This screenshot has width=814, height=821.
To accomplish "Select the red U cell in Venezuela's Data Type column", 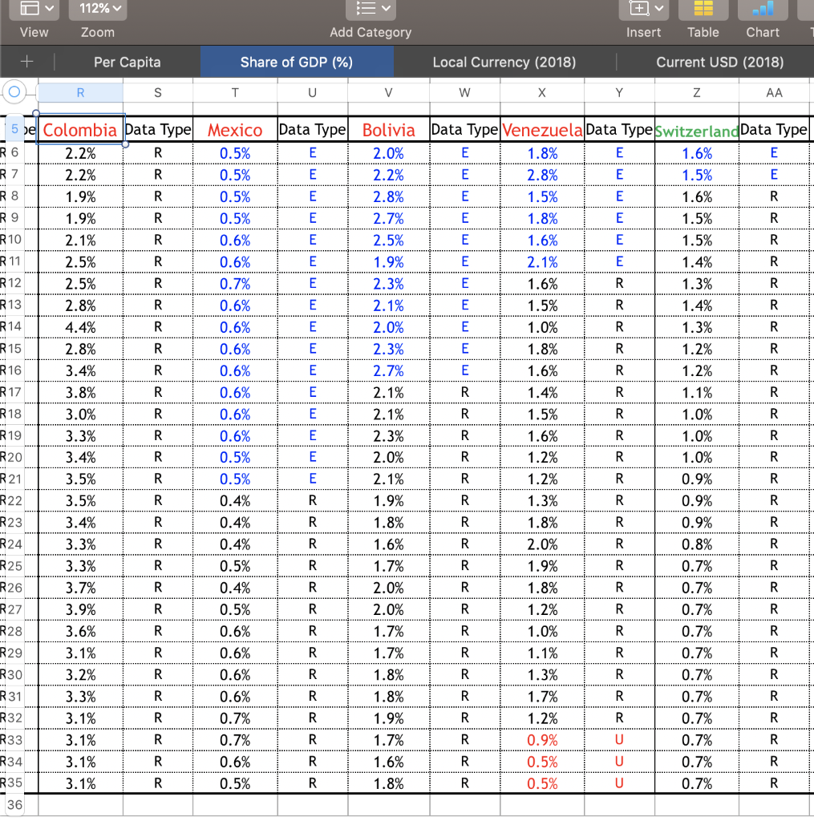I will click(619, 740).
